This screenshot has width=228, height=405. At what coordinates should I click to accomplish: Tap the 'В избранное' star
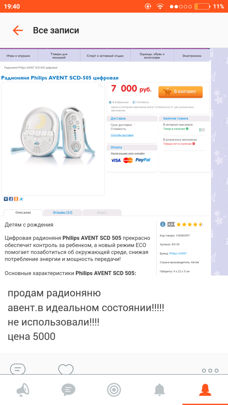tap(119, 102)
